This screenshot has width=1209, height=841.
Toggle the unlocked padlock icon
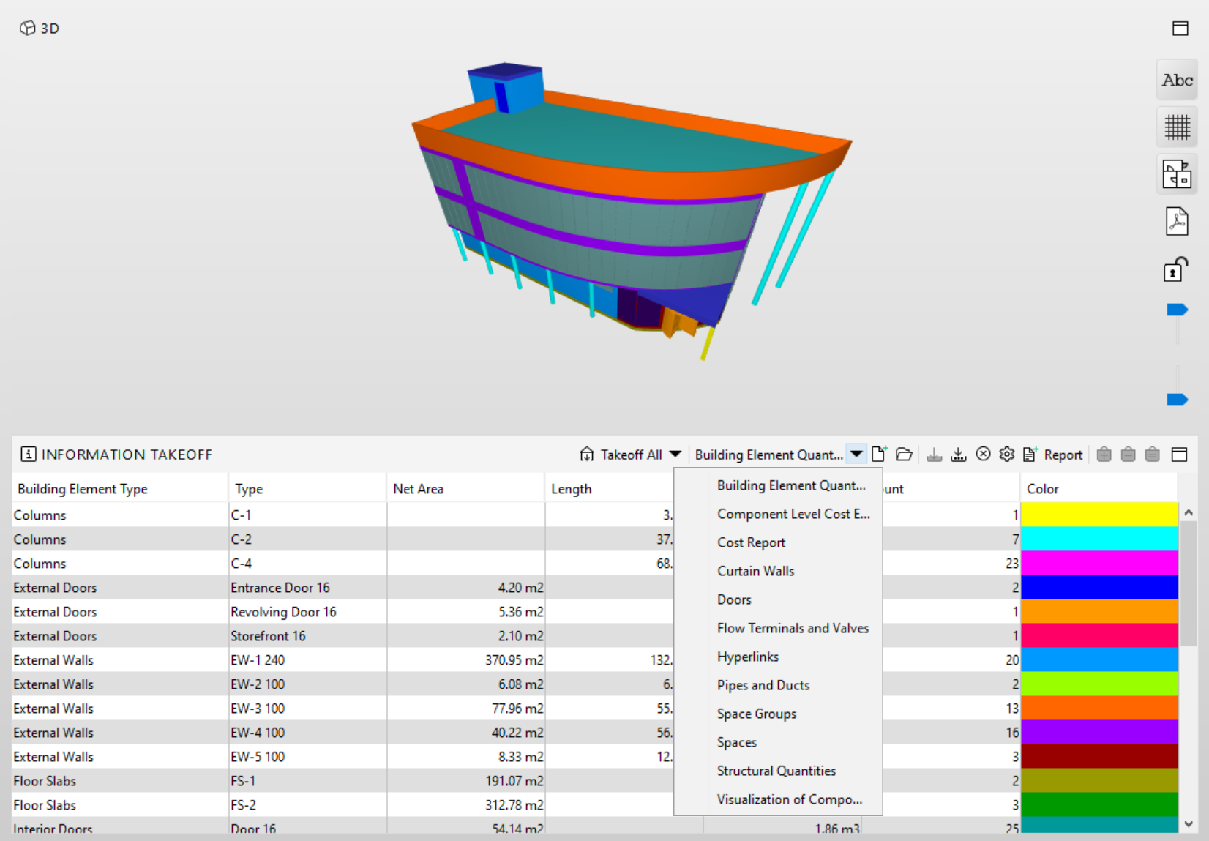(1175, 269)
